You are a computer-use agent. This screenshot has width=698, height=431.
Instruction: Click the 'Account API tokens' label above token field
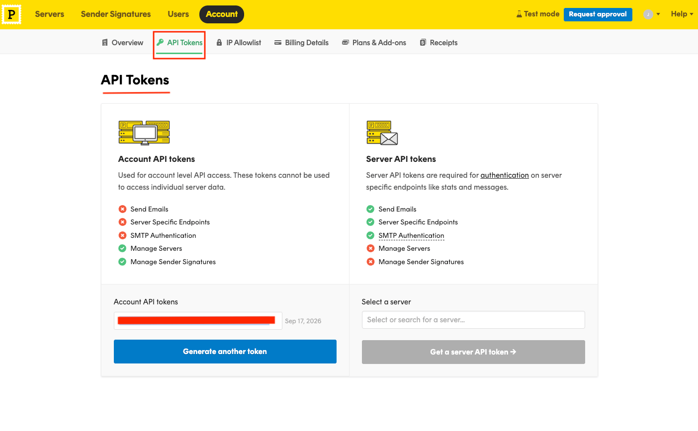coord(146,302)
